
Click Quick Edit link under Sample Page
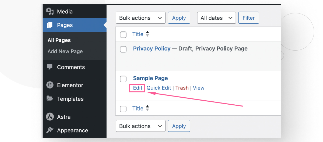point(159,88)
